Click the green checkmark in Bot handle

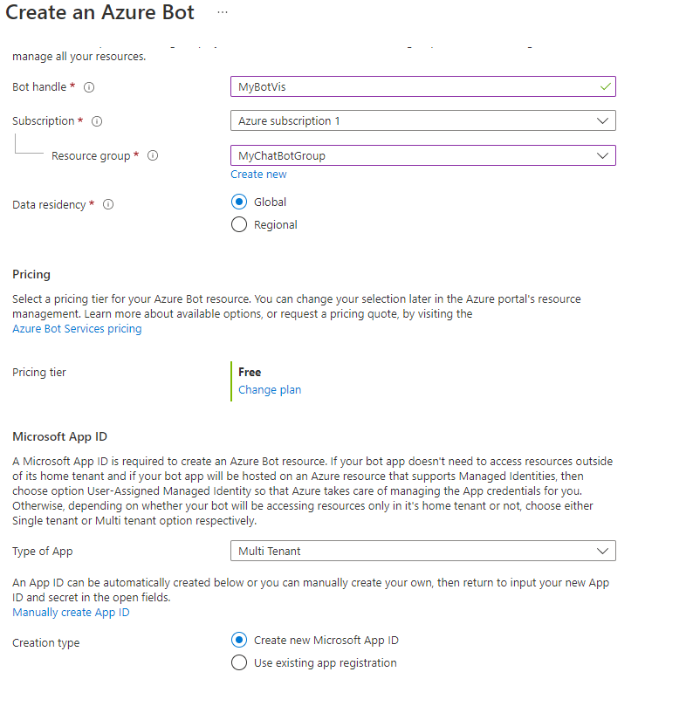tap(606, 86)
